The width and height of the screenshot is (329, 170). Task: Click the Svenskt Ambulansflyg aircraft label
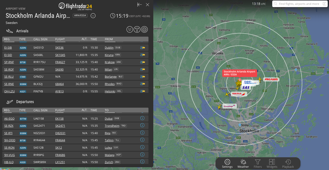pyautogui.click(x=251, y=82)
